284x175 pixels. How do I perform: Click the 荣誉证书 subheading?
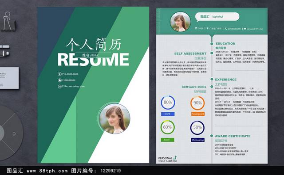tap(221, 141)
